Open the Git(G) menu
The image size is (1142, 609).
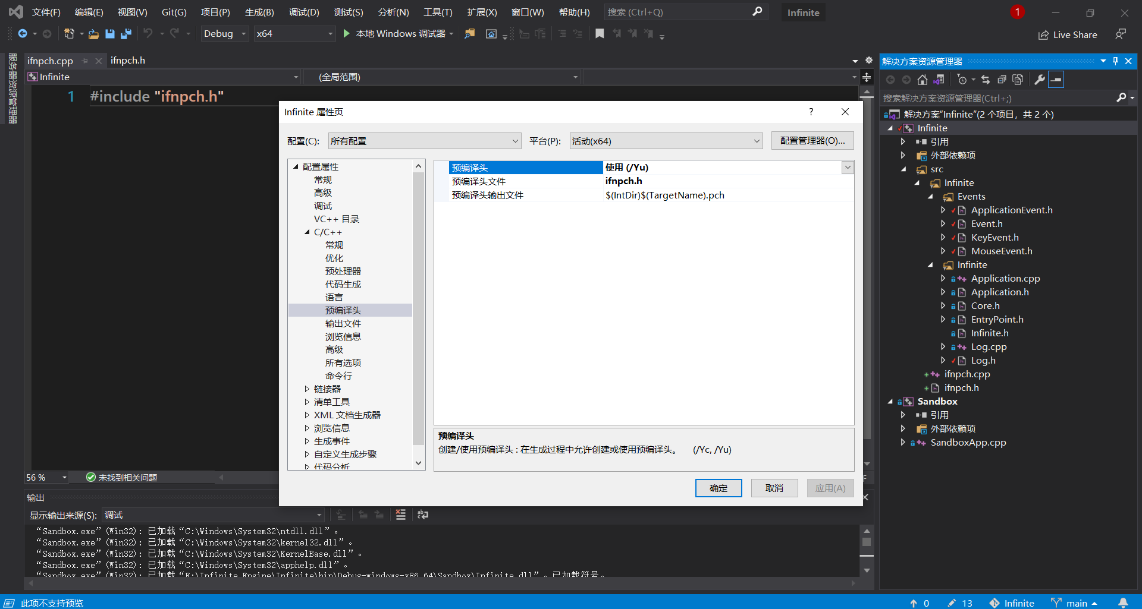[x=174, y=12]
